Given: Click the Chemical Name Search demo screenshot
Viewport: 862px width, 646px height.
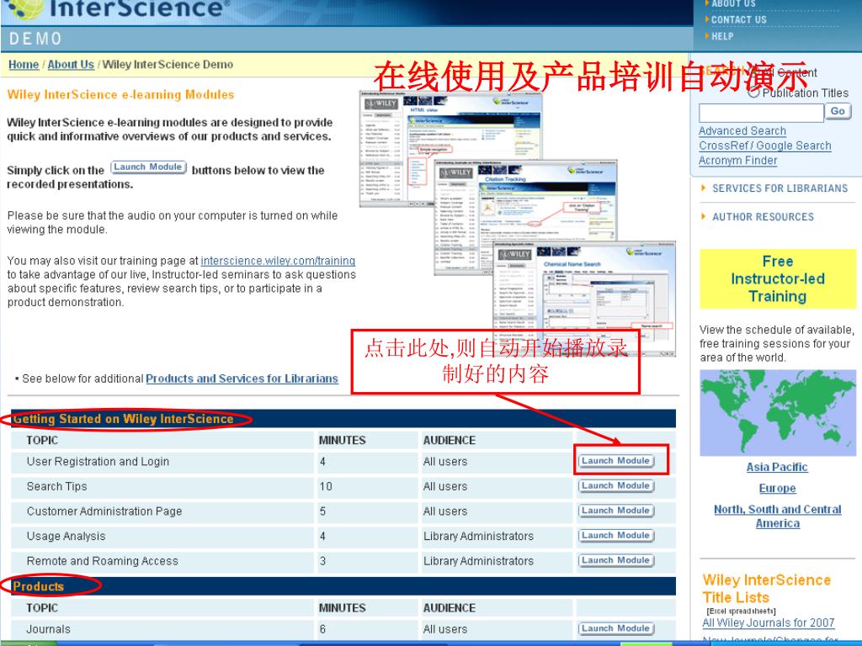Looking at the screenshot, I should tap(584, 299).
